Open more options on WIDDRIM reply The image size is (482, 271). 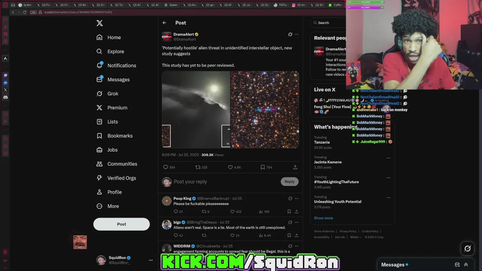point(296,246)
